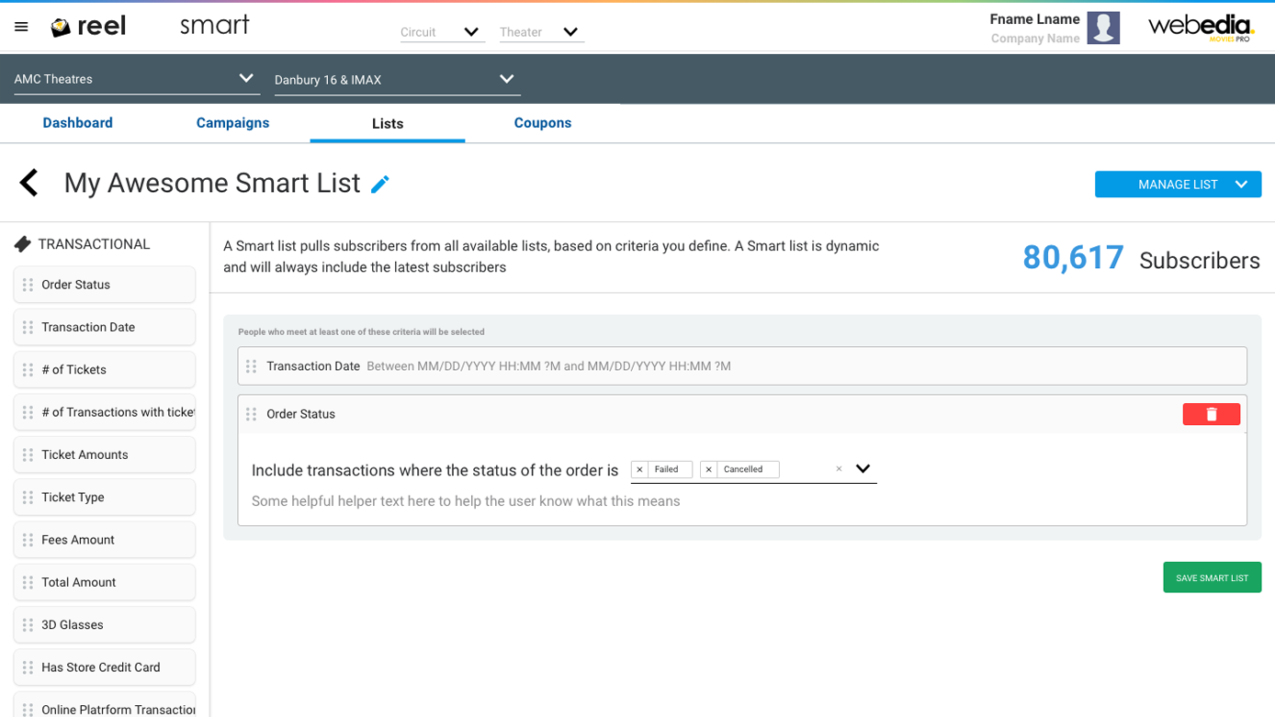Switch to the Campaigns tab
Image resolution: width=1275 pixels, height=717 pixels.
pyautogui.click(x=232, y=123)
